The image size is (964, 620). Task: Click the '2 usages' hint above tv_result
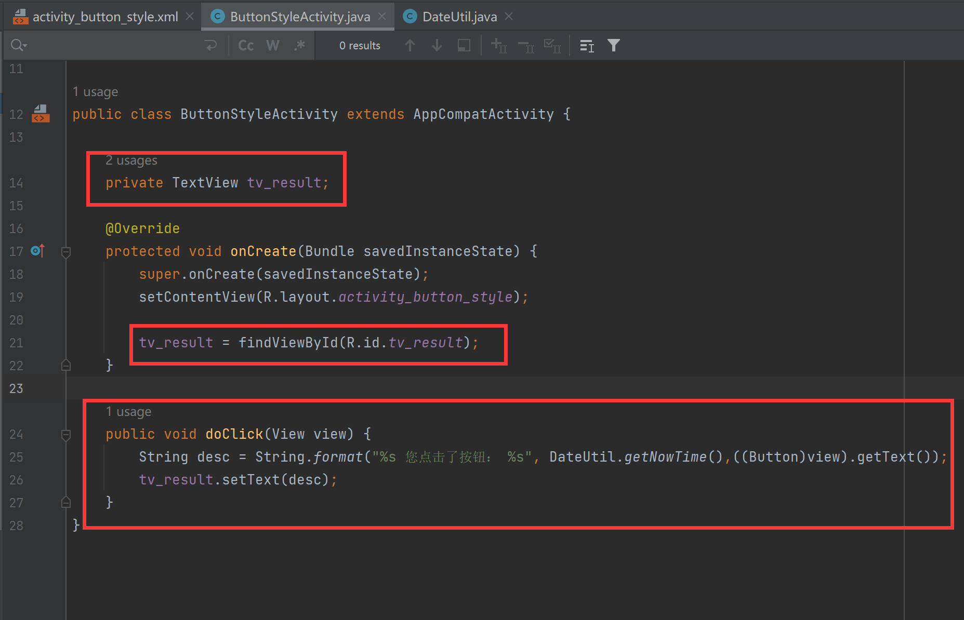point(131,160)
